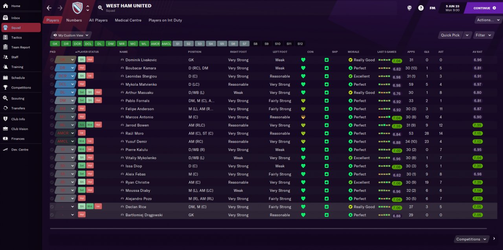Toggle pick checkbox for Leonidas Stergiou
Image resolution: width=503 pixels, height=250 pixels.
(52, 76)
